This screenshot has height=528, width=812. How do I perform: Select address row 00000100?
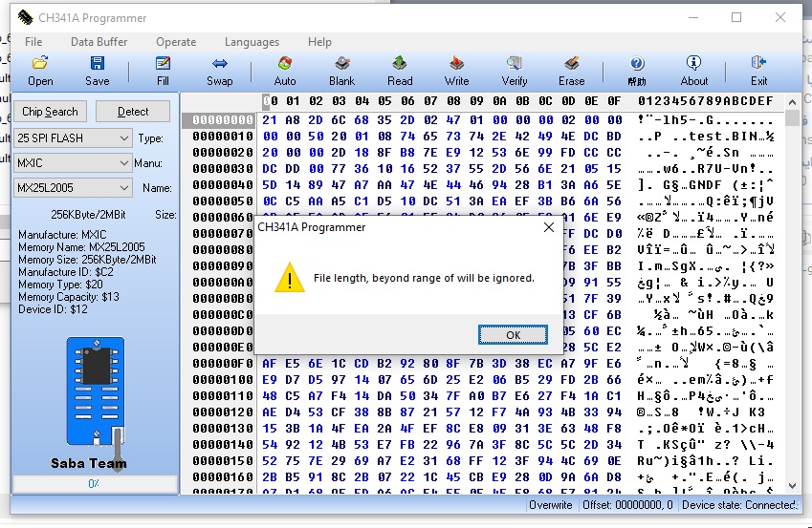(x=223, y=380)
